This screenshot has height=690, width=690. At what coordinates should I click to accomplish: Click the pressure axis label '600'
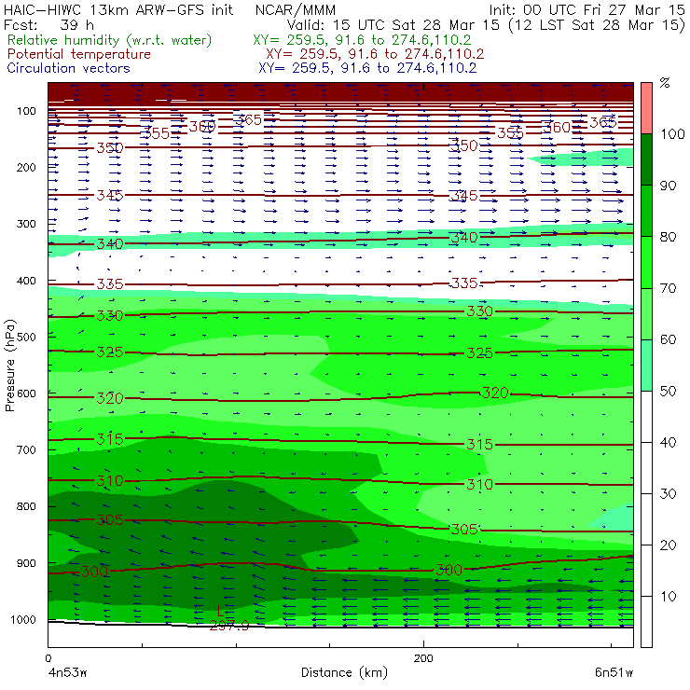point(26,393)
